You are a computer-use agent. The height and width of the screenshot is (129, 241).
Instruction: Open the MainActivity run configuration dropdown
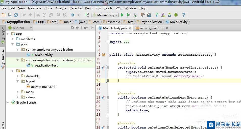(105, 15)
